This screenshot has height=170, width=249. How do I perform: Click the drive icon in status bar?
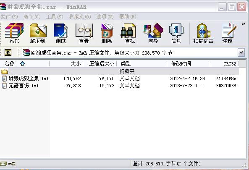point(3,163)
